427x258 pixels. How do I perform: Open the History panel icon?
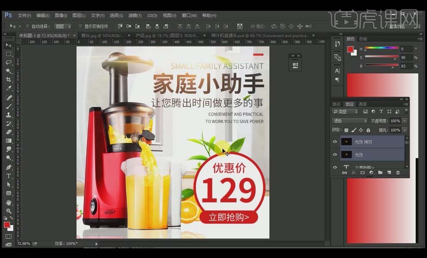point(337,44)
